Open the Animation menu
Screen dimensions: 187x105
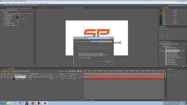tap(31, 3)
